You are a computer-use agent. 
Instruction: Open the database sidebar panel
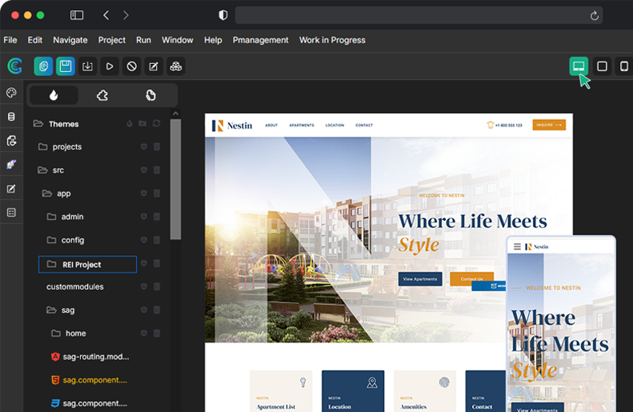[x=11, y=117]
